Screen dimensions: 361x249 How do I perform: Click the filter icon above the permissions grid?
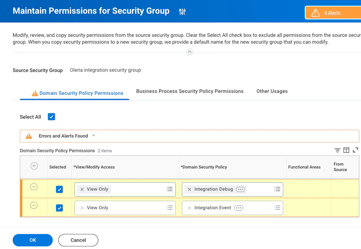338,150
